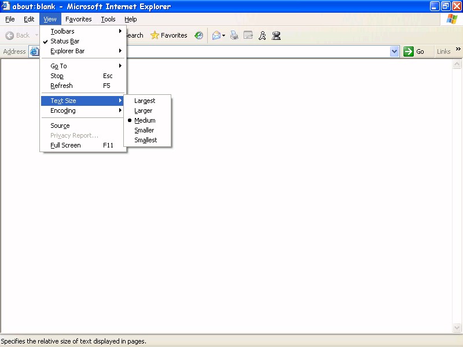Launch the AIM running-man toolbar icon
The image size is (463, 347).
tap(262, 35)
